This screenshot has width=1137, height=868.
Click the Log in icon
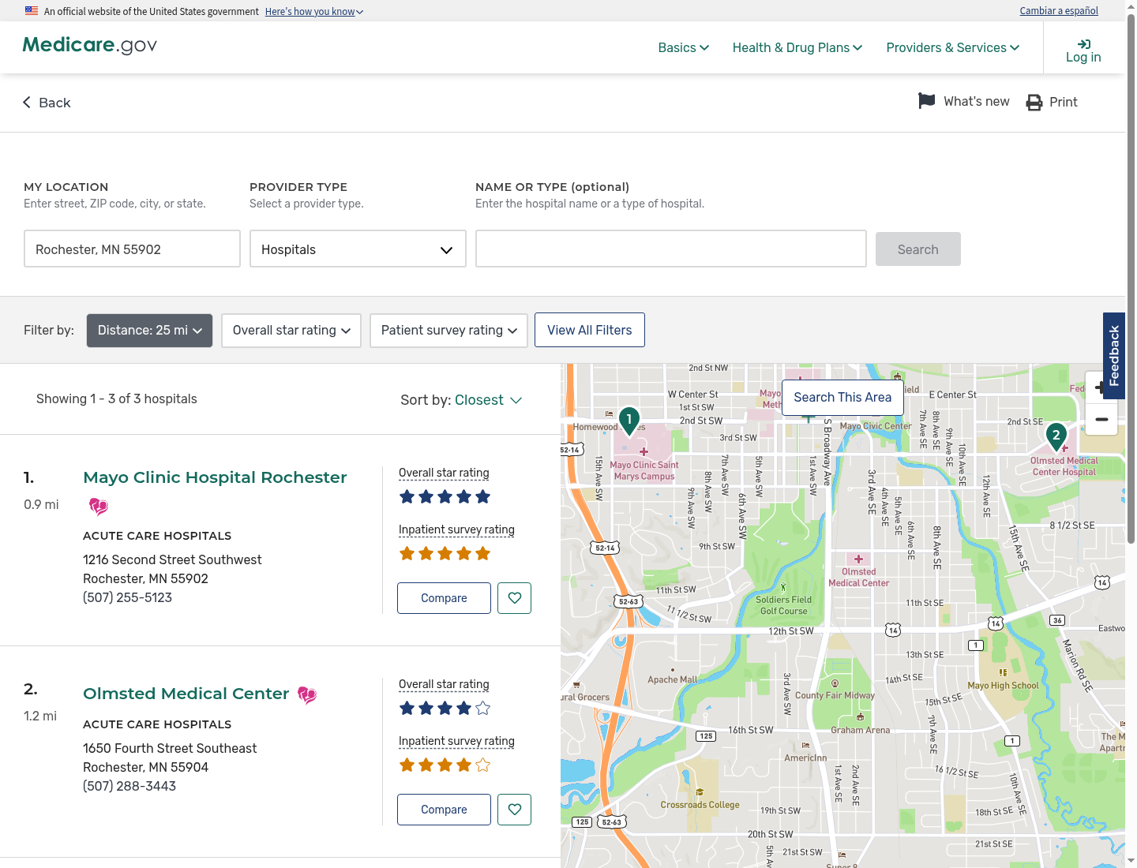click(x=1083, y=44)
